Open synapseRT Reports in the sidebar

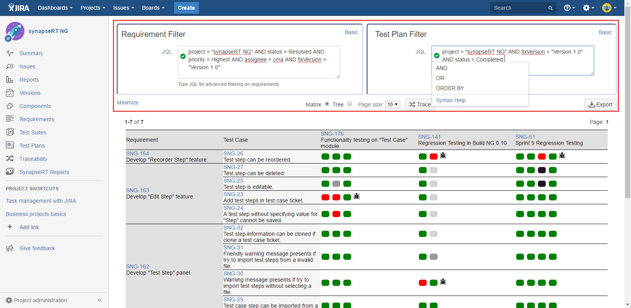coord(44,172)
